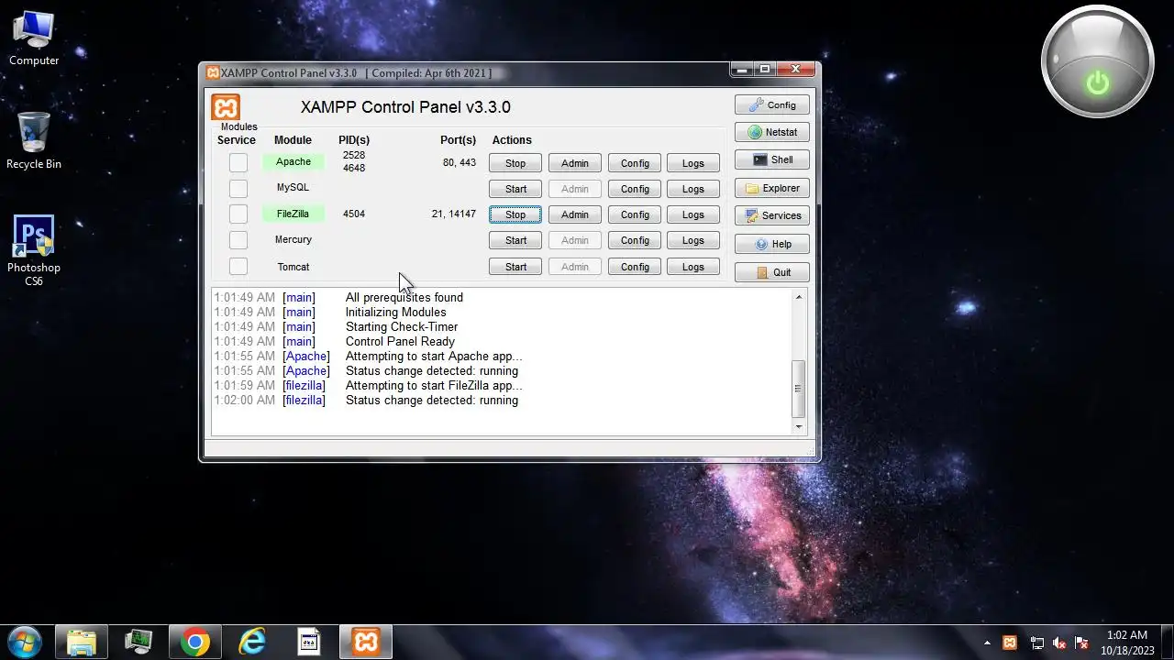This screenshot has height=660, width=1174.
Task: Click the Mercury module label
Action: pos(293,239)
